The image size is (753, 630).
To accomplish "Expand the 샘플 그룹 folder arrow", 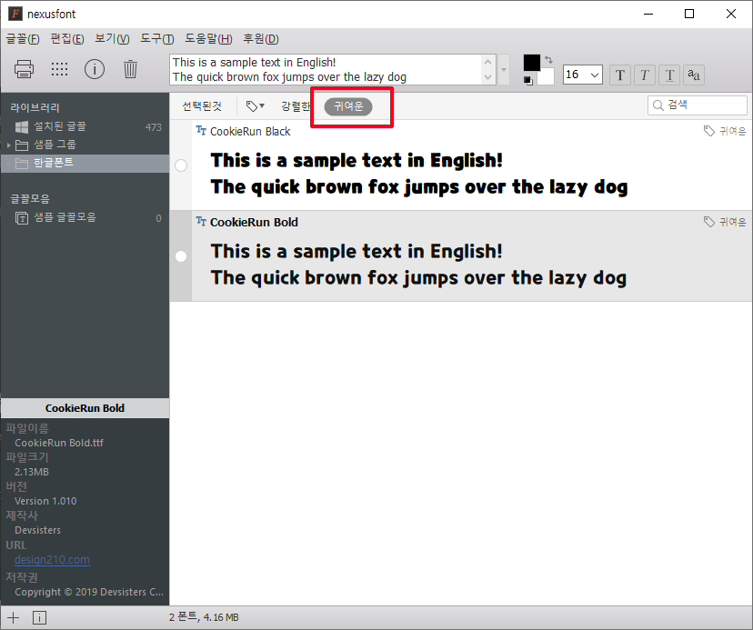I will click(9, 145).
